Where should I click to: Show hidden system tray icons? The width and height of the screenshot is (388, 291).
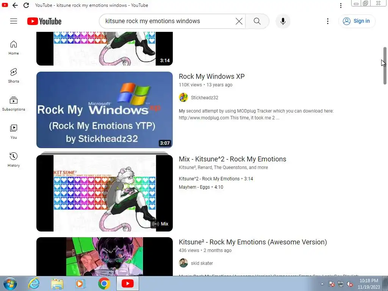click(322, 284)
